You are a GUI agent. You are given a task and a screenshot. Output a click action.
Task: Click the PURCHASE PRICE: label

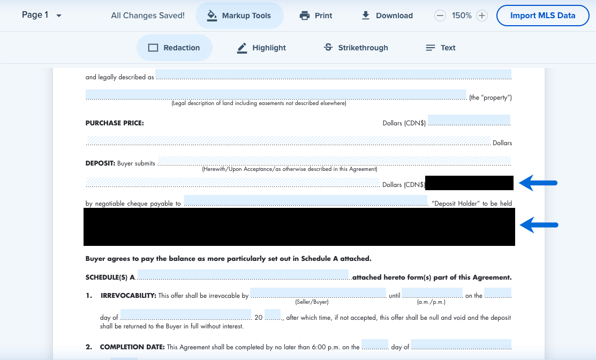point(115,123)
